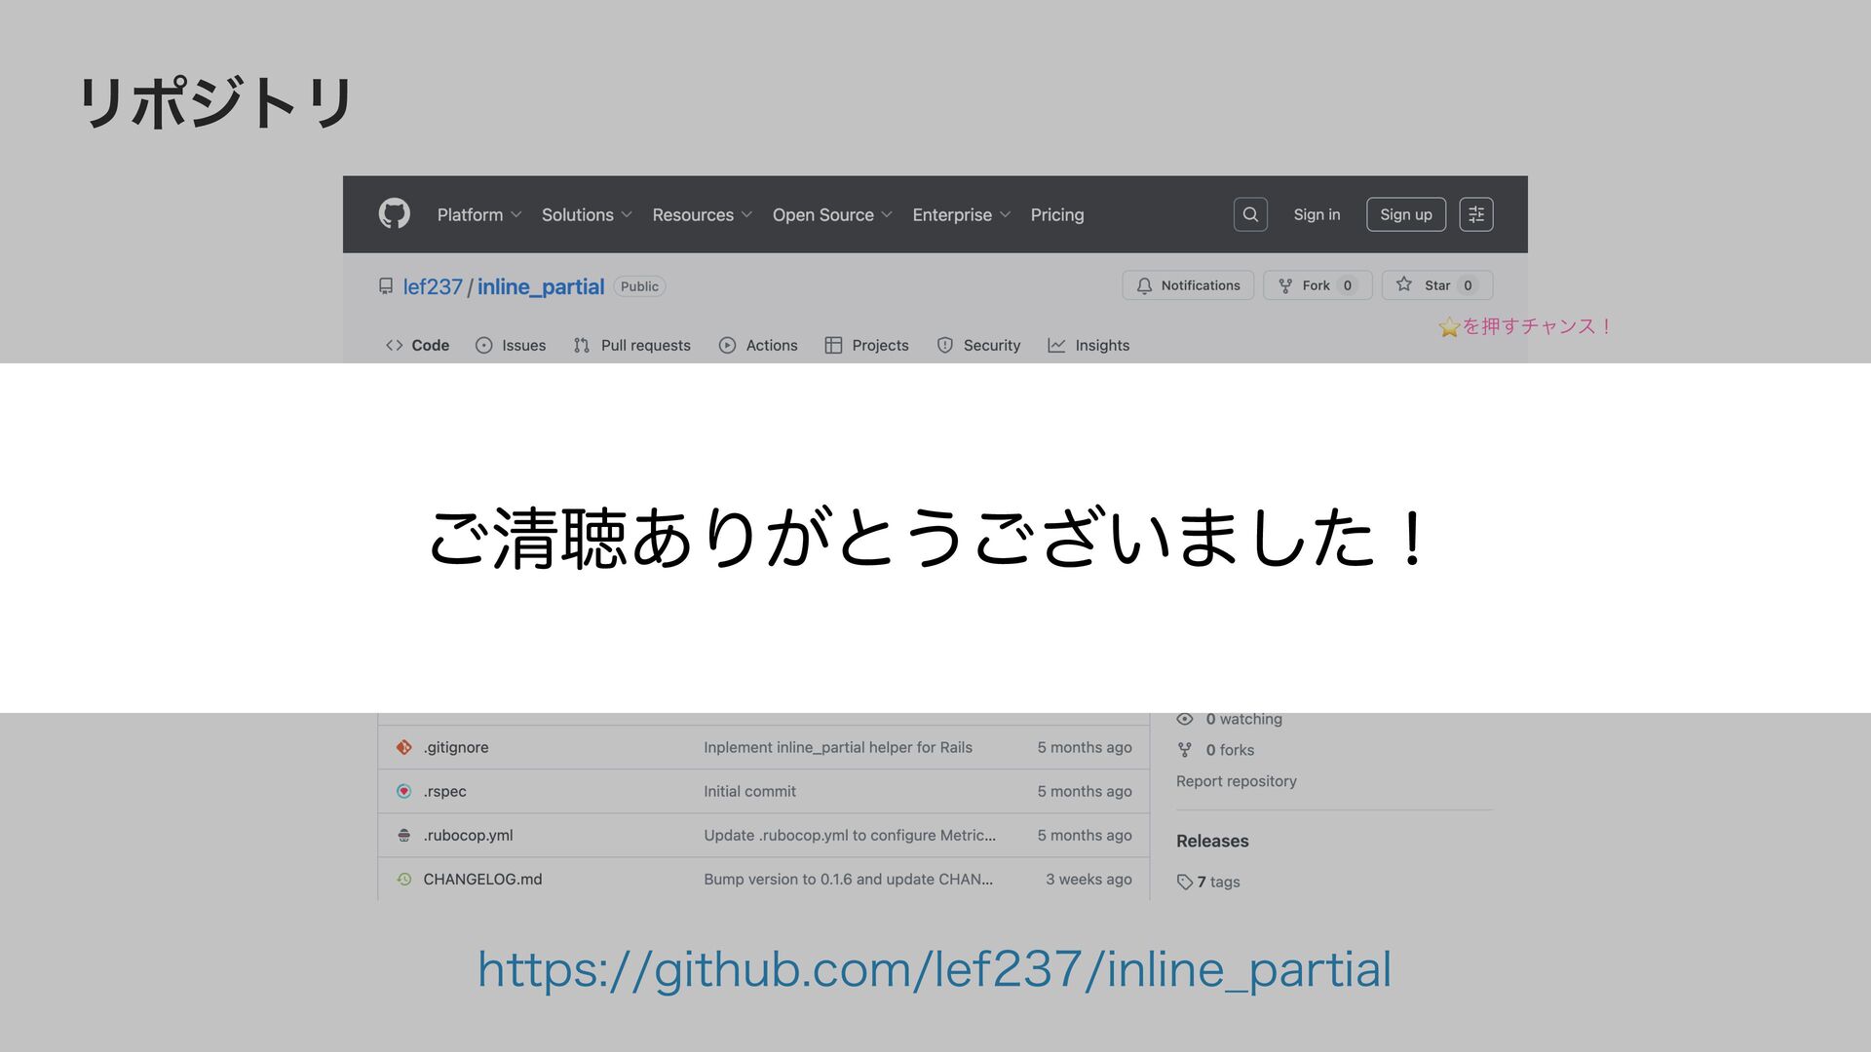Click the lef237 owner link
This screenshot has width=1871, height=1052.
coord(433,286)
